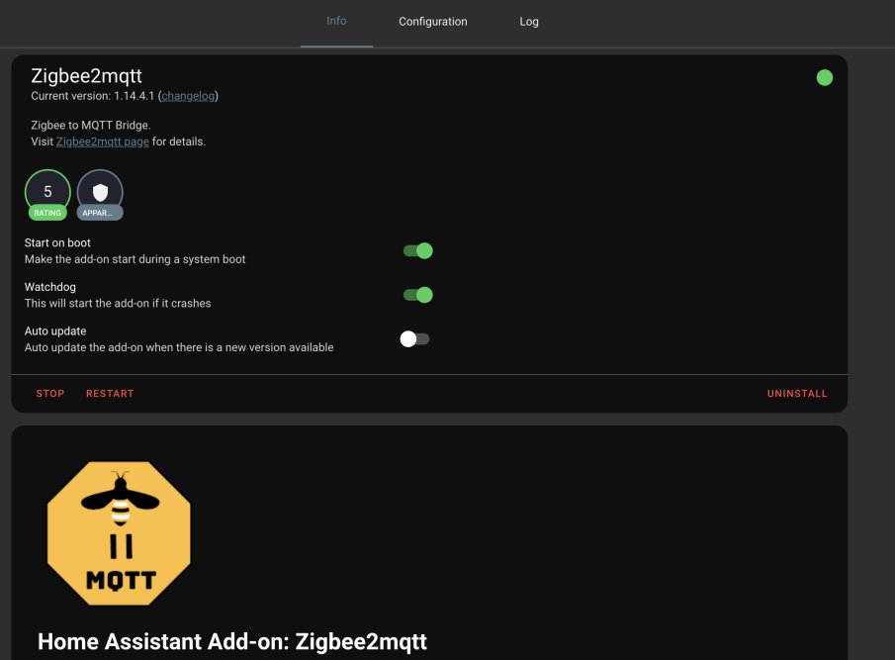Click the rating 5 badge
The image size is (895, 660).
click(x=47, y=195)
